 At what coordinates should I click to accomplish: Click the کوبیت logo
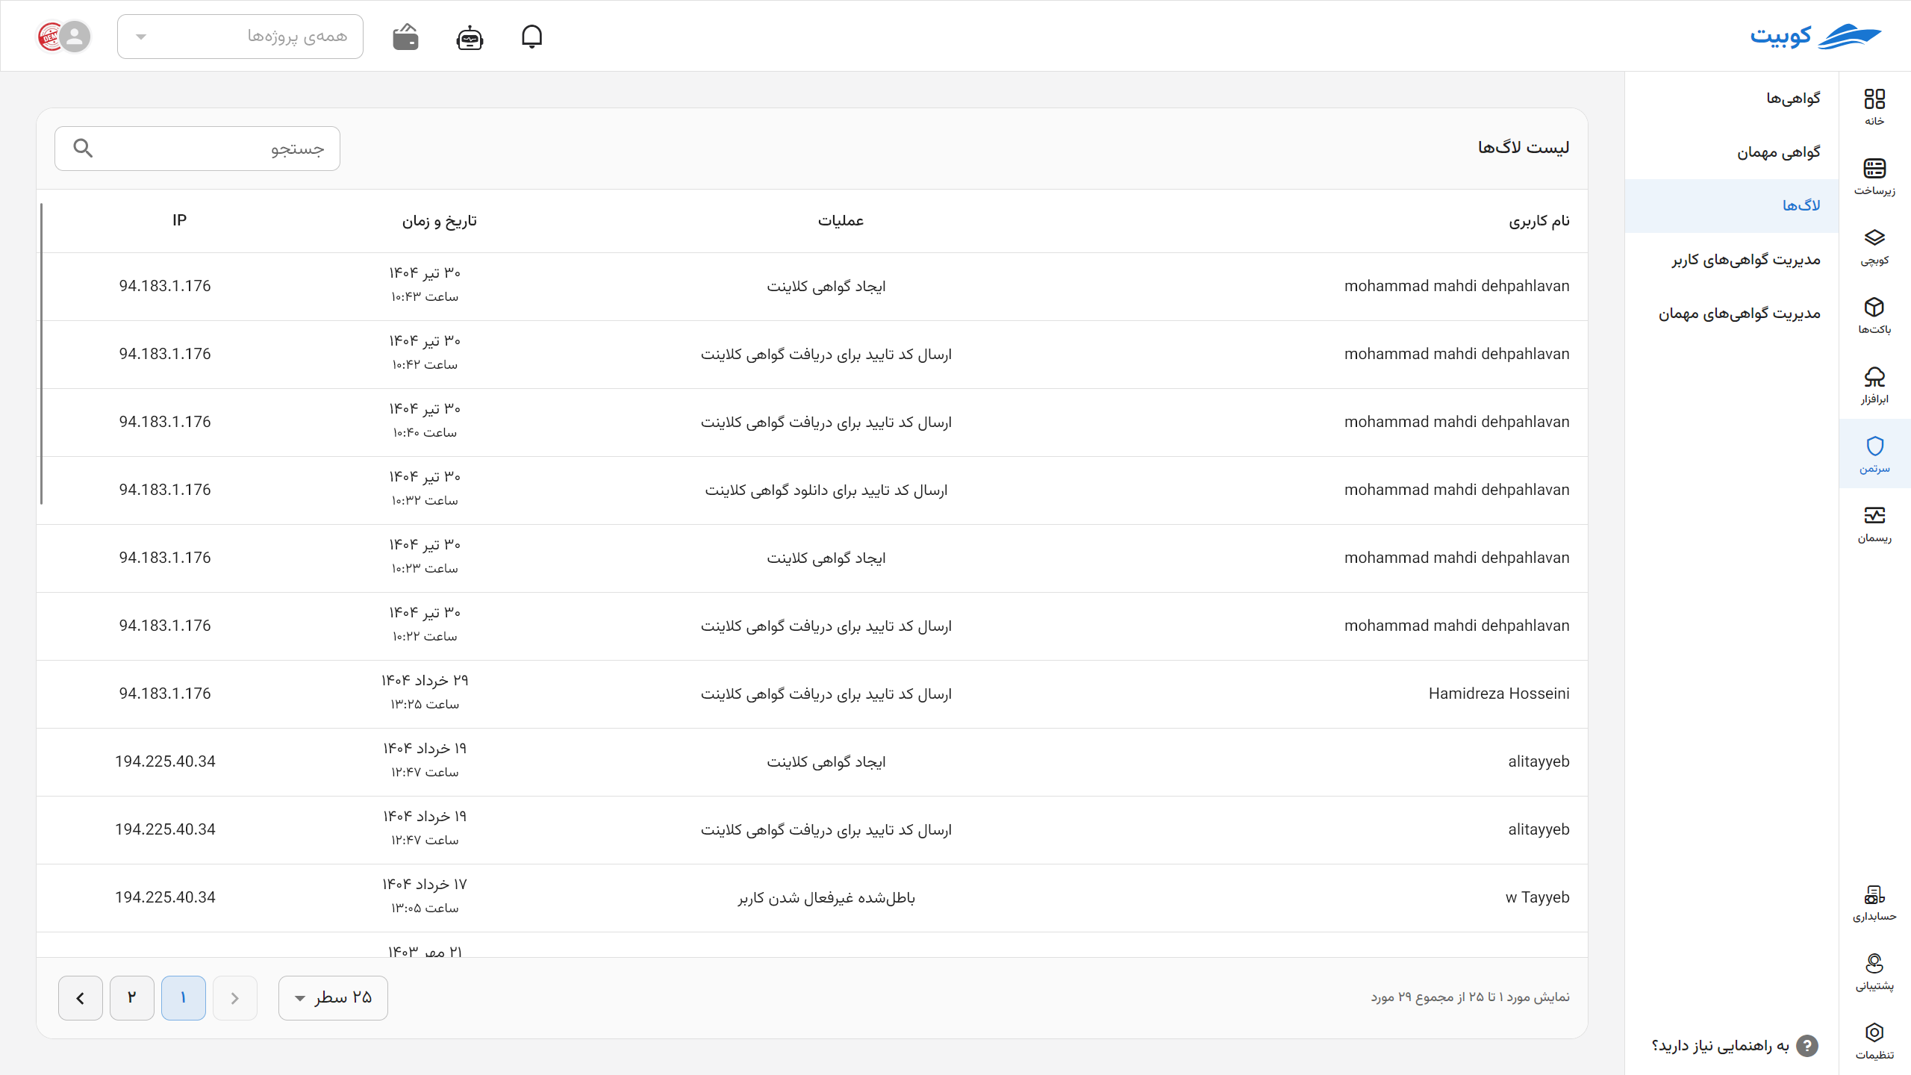click(1815, 36)
